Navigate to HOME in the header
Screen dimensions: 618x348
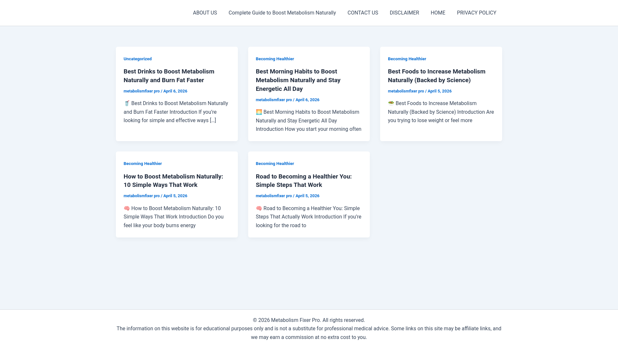(438, 13)
